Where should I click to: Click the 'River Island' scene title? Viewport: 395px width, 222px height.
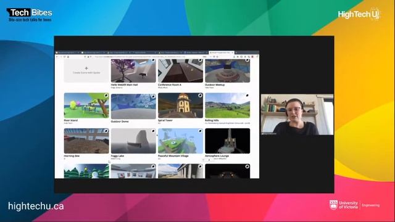(71, 120)
